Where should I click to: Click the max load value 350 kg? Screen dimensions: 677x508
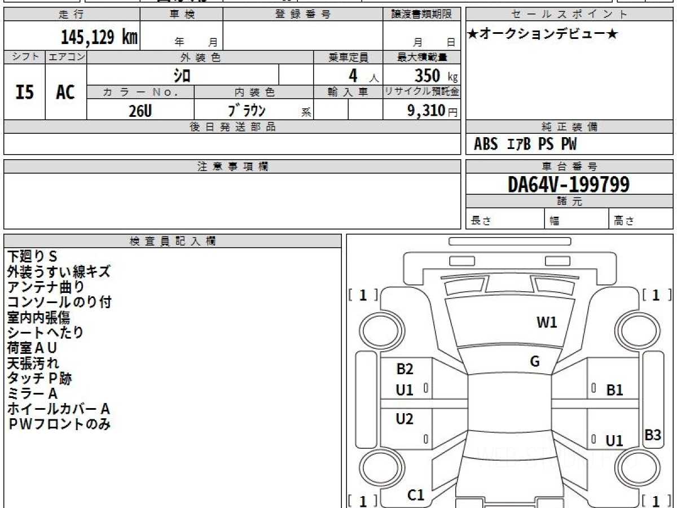[436, 75]
